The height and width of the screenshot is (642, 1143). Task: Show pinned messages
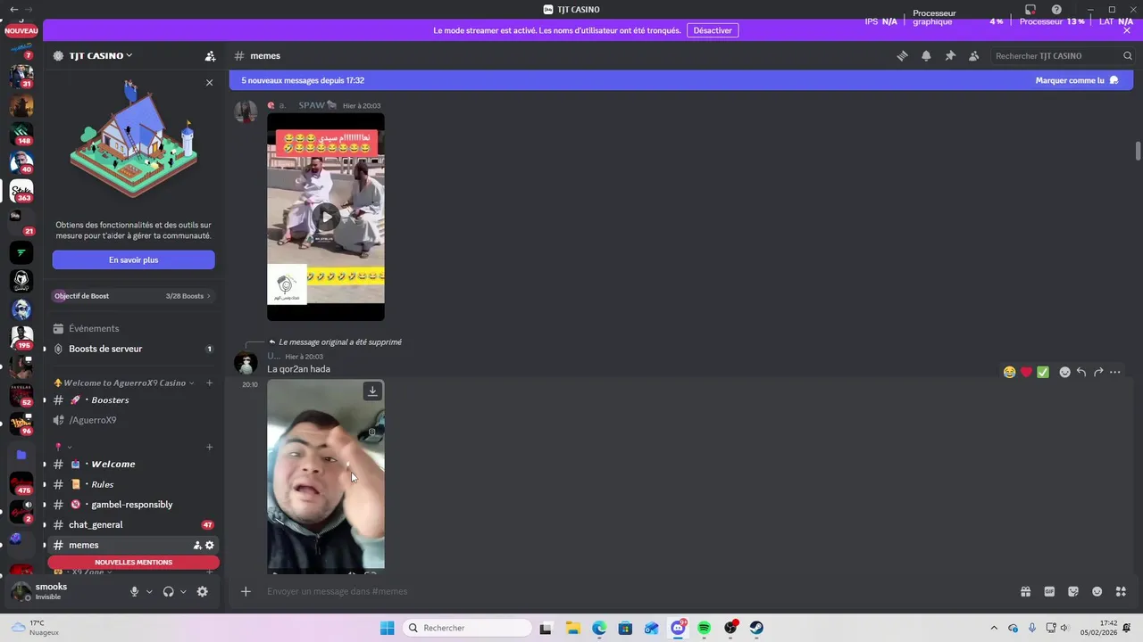coord(950,55)
